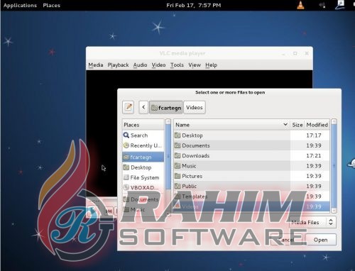Toggle the type-a-filename pencil button
355x271 pixels.
(129, 107)
